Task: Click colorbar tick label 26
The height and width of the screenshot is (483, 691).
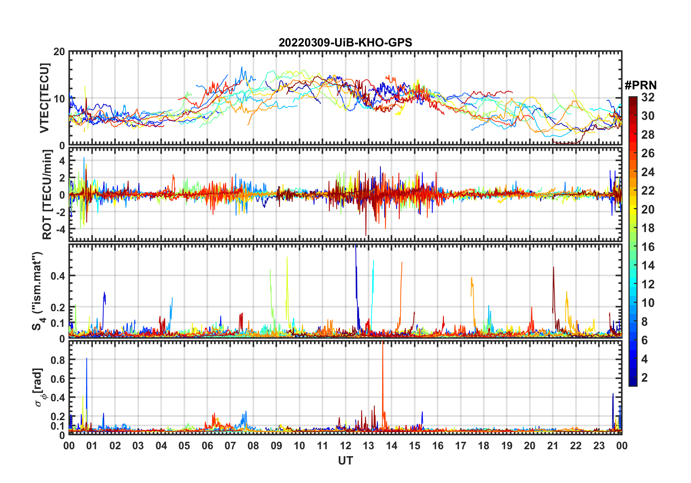Action: coord(648,153)
